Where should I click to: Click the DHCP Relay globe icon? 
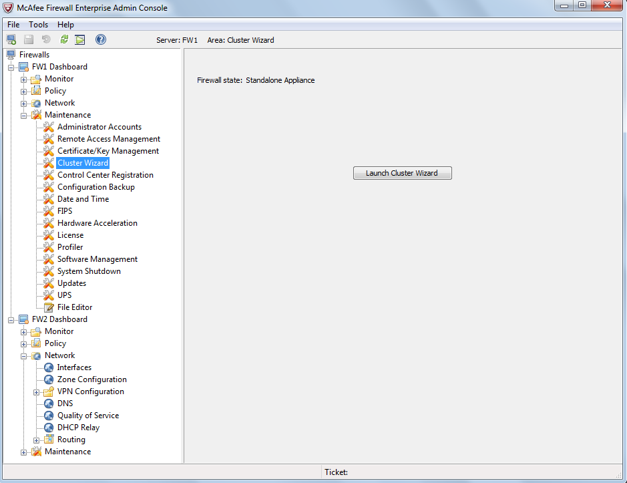point(49,428)
